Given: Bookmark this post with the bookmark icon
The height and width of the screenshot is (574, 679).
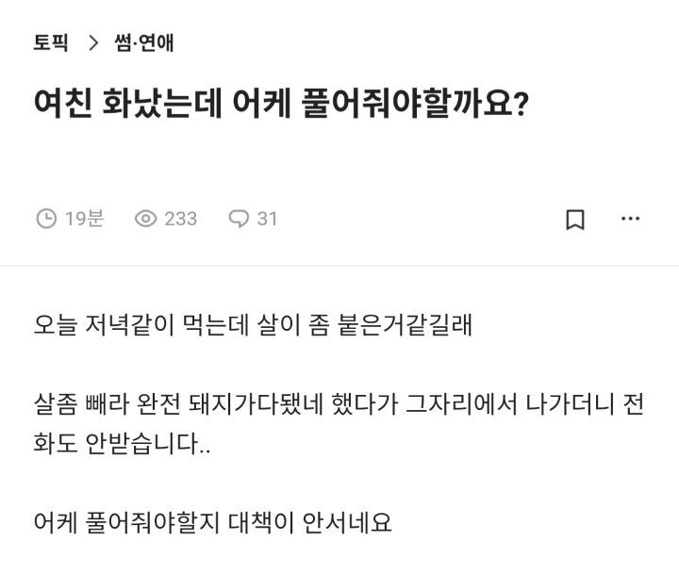Looking at the screenshot, I should click(575, 220).
